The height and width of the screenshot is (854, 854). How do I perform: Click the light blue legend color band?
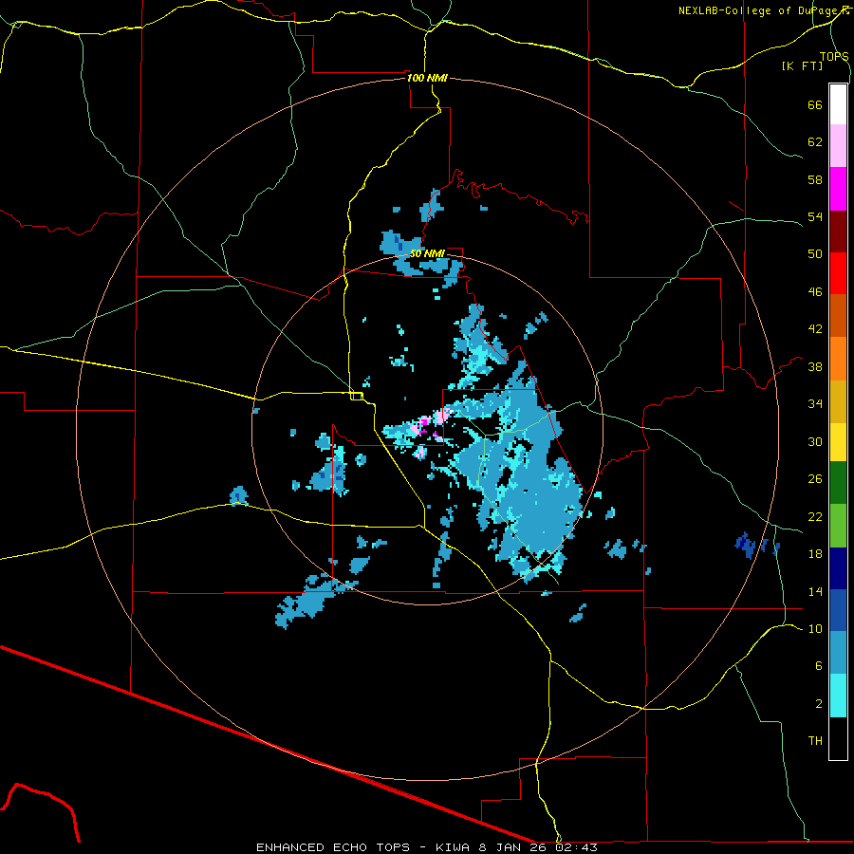838,652
